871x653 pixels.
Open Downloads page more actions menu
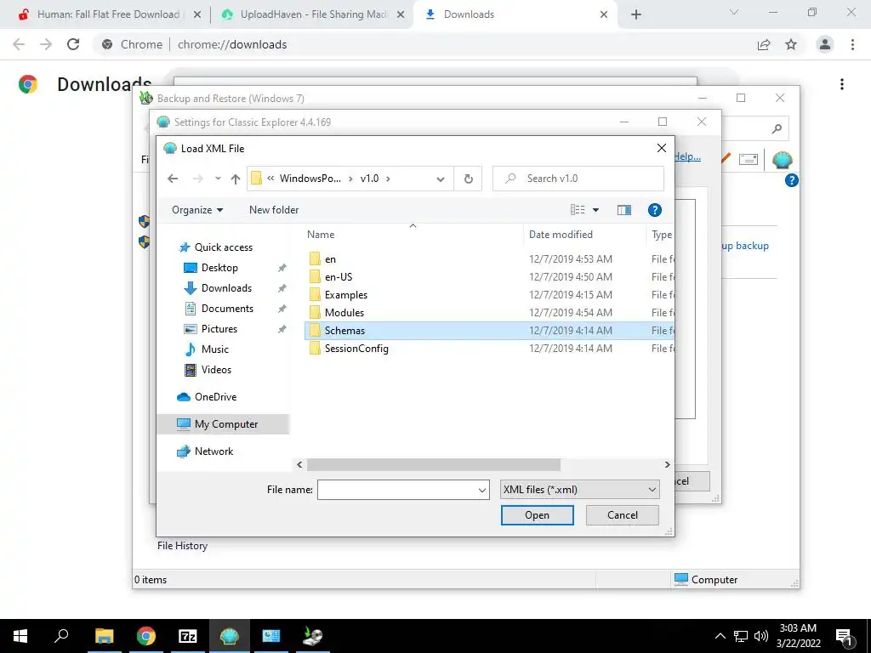pyautogui.click(x=842, y=84)
